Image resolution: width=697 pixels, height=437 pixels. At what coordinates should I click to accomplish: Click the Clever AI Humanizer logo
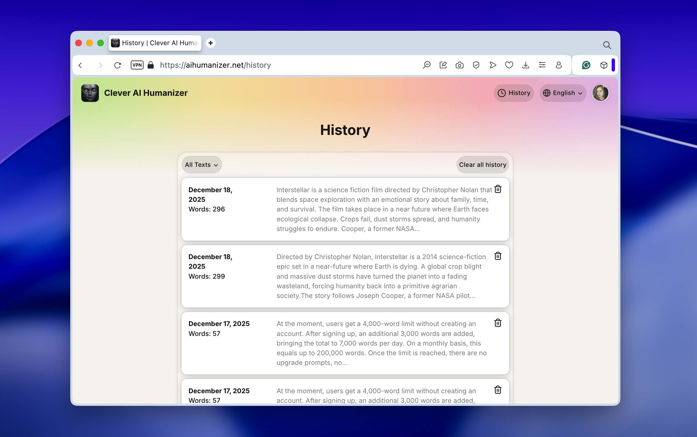[x=90, y=93]
